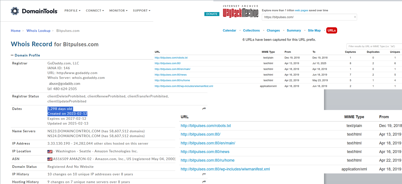This screenshot has height=184, width=402.
Task: Open the CONNECT dropdown menu
Action: pyautogui.click(x=95, y=11)
